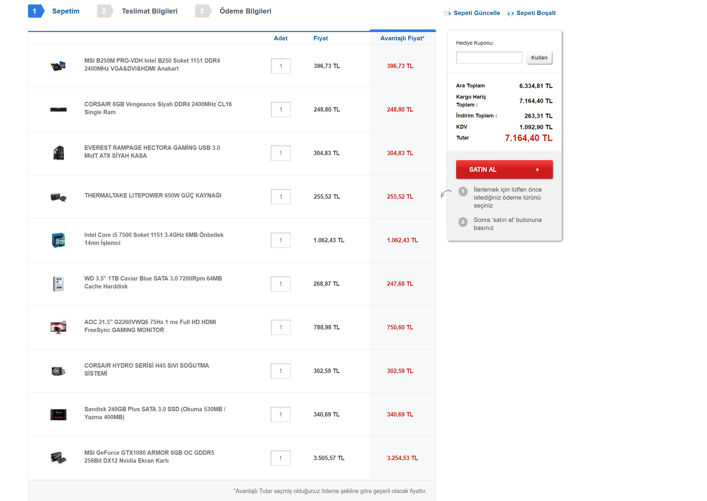
Task: Open MSI B250M motherboard product thumbnail
Action: point(58,66)
